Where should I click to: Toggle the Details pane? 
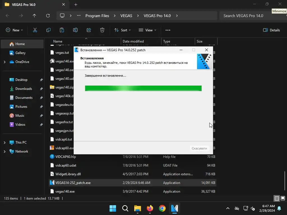click(x=271, y=30)
